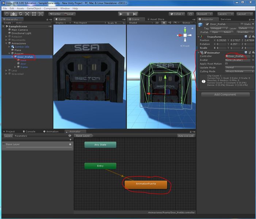
Task: Toggle Auto Live Link
Action: pos(186,136)
